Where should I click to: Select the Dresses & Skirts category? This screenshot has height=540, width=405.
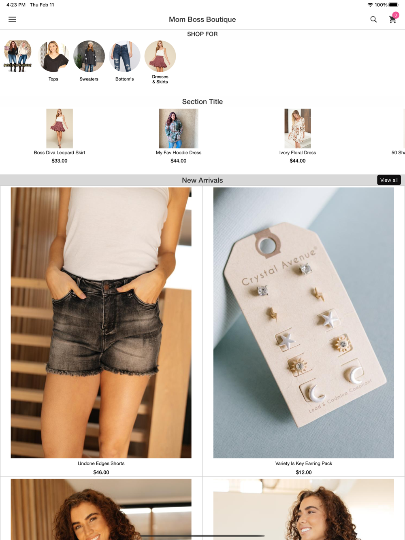coord(160,56)
